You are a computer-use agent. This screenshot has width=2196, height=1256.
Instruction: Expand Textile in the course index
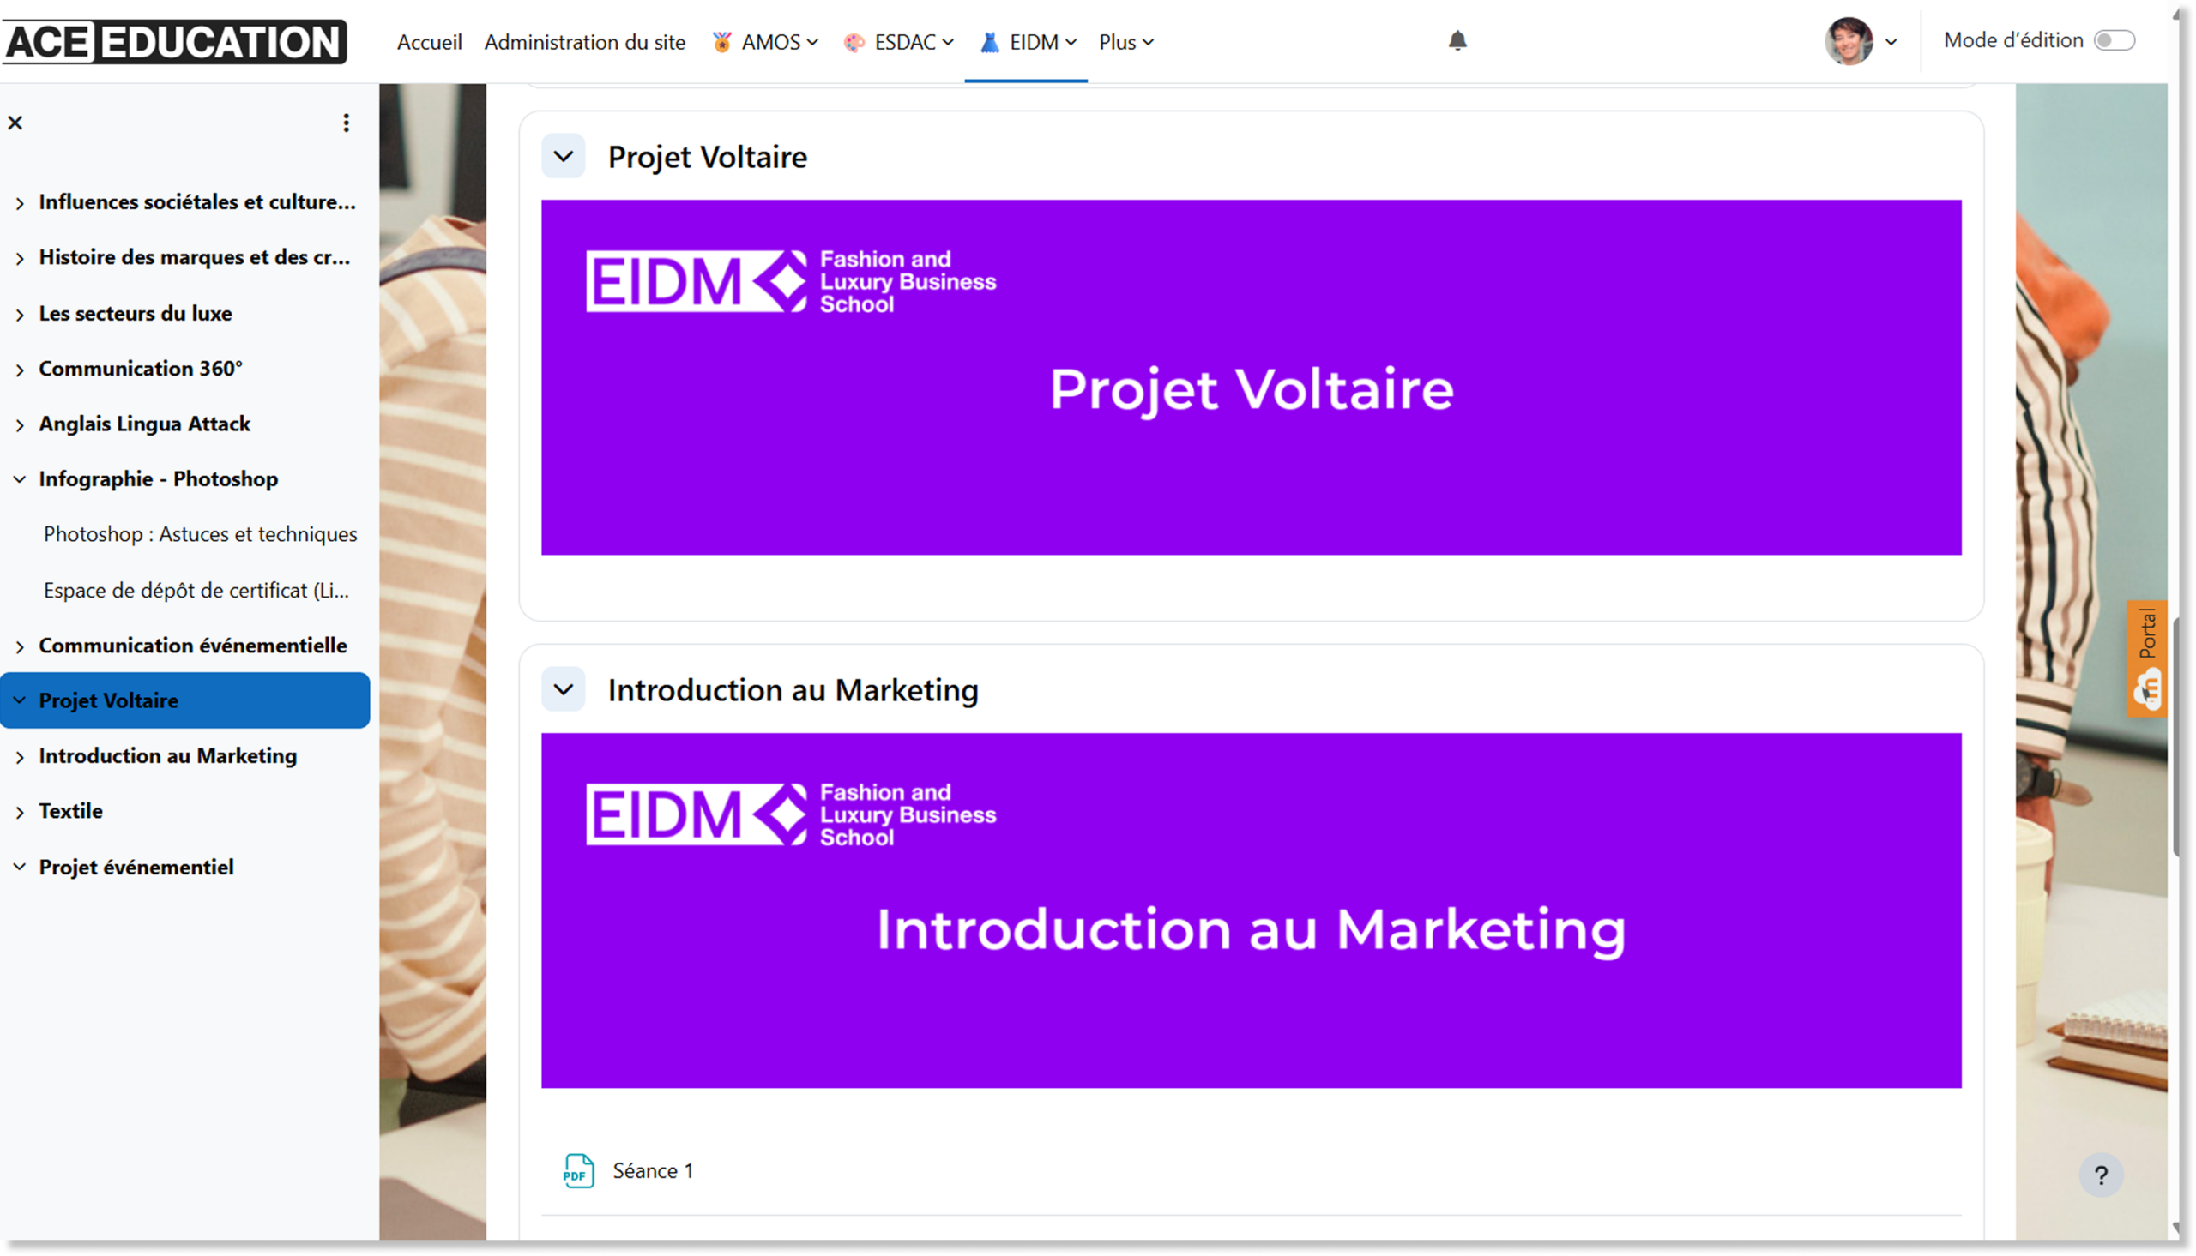click(20, 812)
